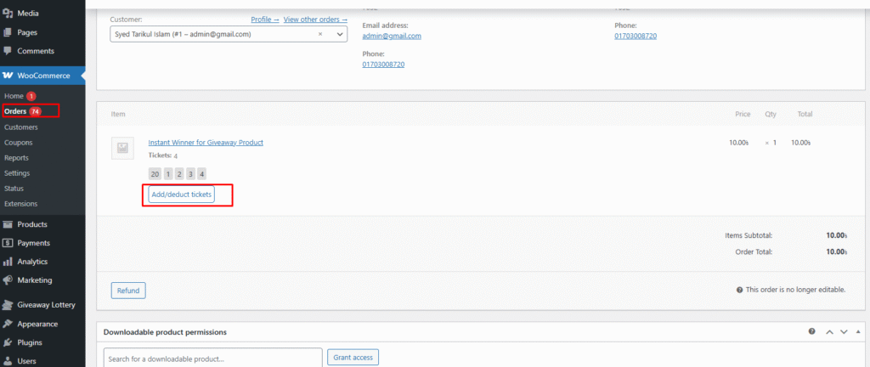The height and width of the screenshot is (367, 870).
Task: Open the Coupons submenu item
Action: pyautogui.click(x=19, y=143)
